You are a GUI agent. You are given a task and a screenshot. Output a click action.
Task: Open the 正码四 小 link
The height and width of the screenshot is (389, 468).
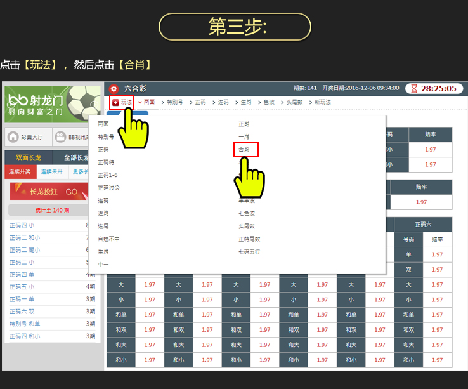(22, 225)
